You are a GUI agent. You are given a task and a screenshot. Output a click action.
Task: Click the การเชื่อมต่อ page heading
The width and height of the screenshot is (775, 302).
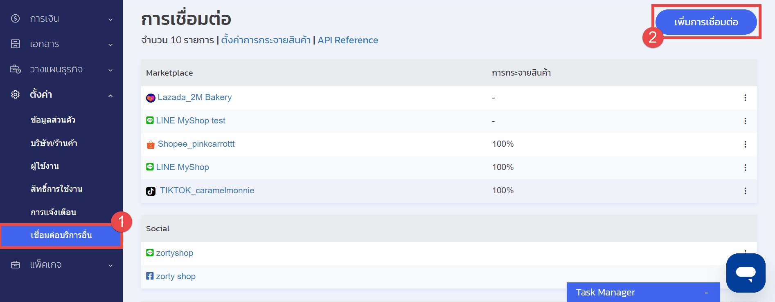(x=186, y=19)
